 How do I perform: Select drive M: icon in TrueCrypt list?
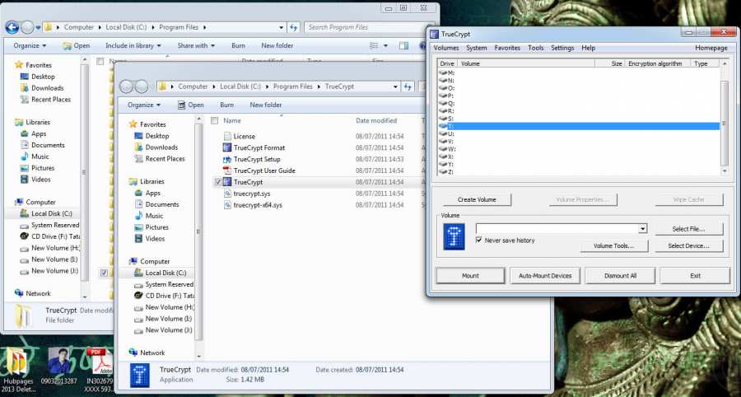point(443,72)
